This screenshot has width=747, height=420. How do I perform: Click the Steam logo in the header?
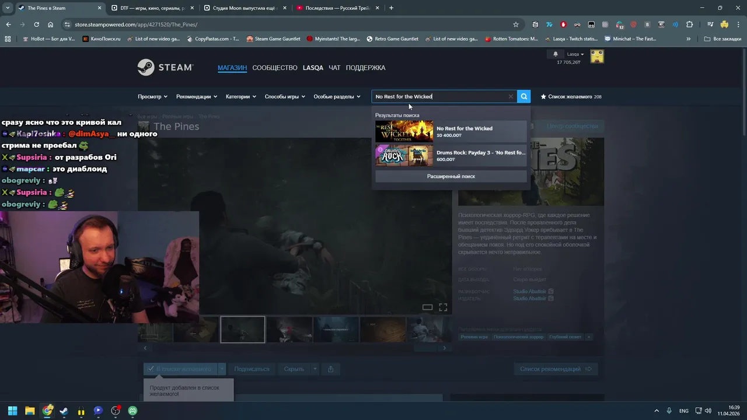165,68
